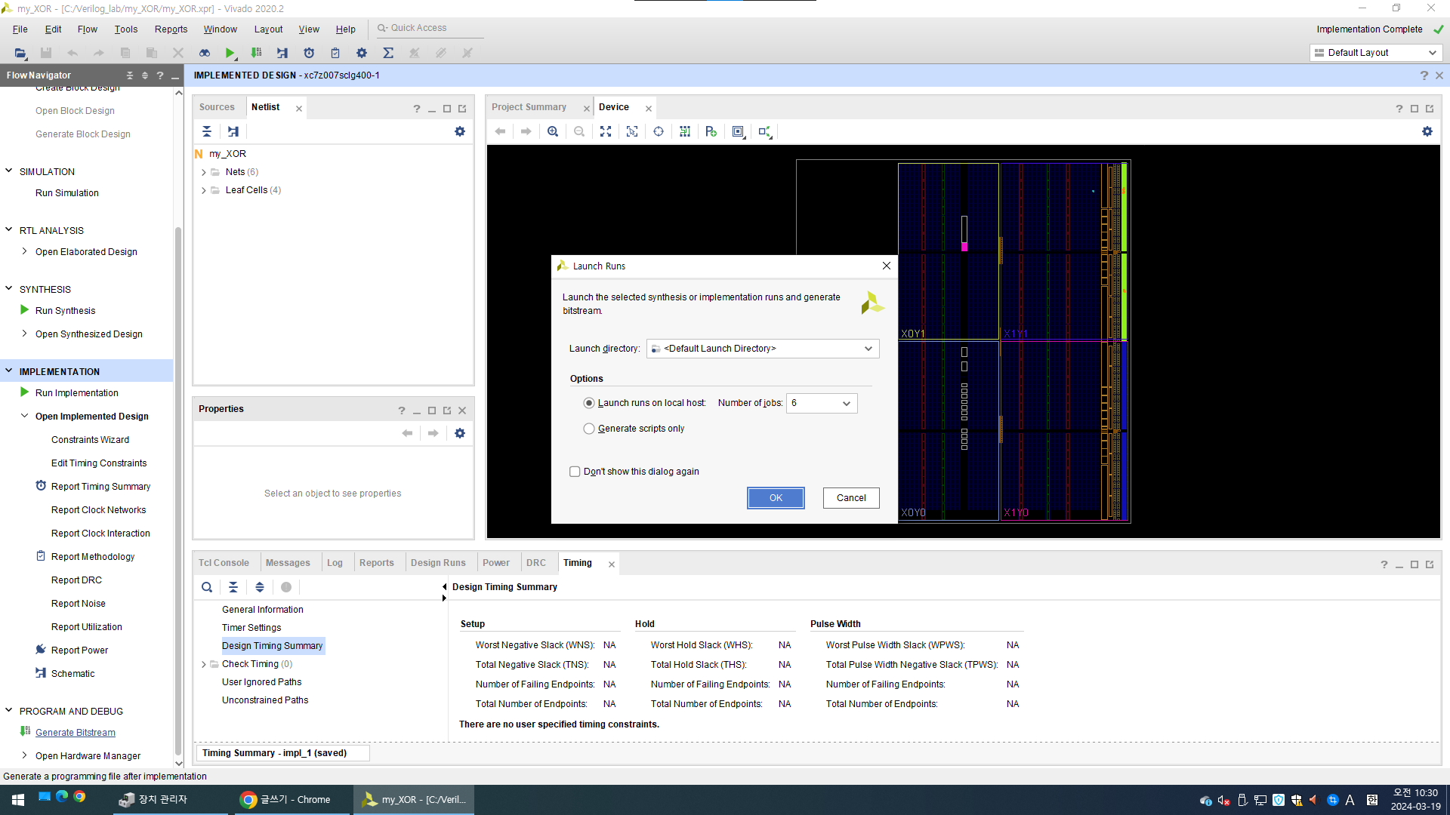Click the taskbar clock showing 10:30
This screenshot has width=1450, height=815.
click(x=1415, y=799)
